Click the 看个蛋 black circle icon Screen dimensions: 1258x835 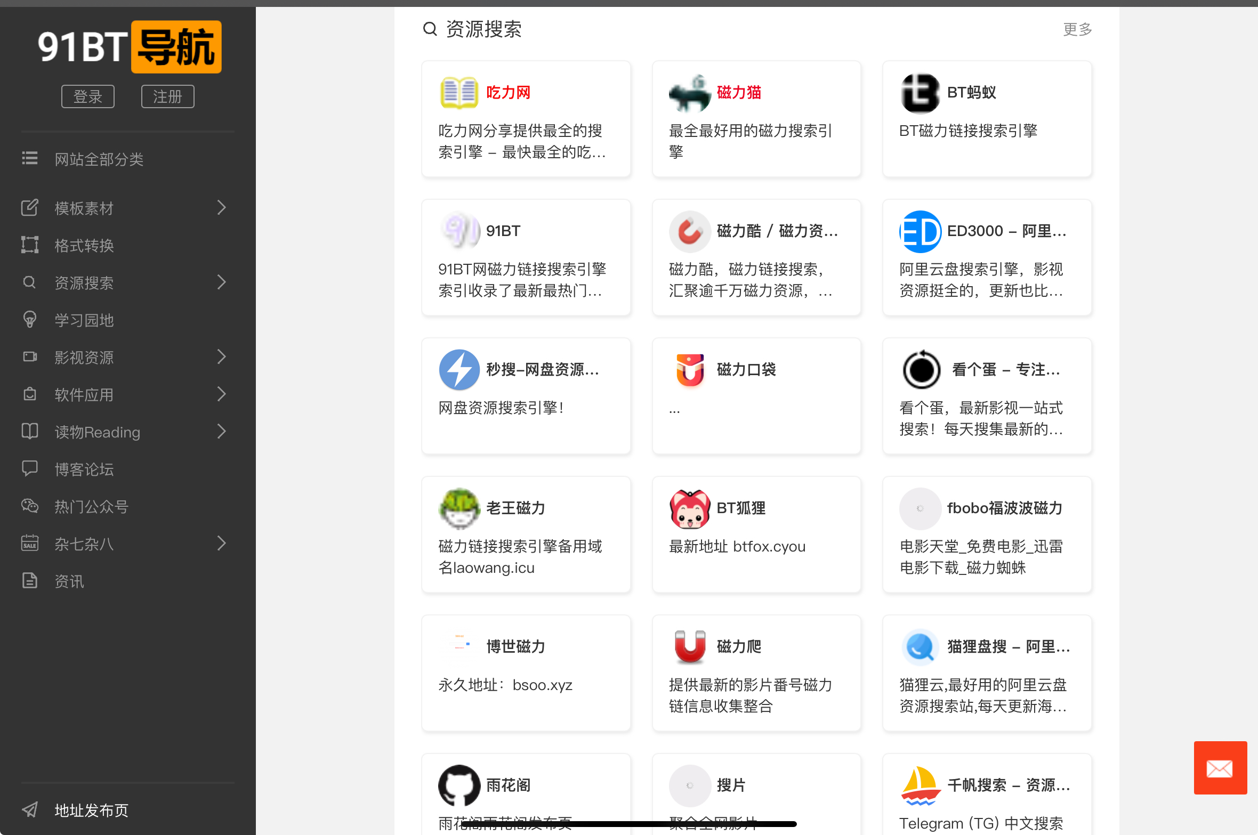click(921, 370)
